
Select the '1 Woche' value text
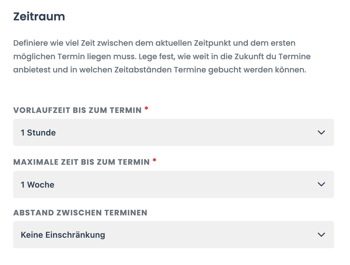point(38,185)
